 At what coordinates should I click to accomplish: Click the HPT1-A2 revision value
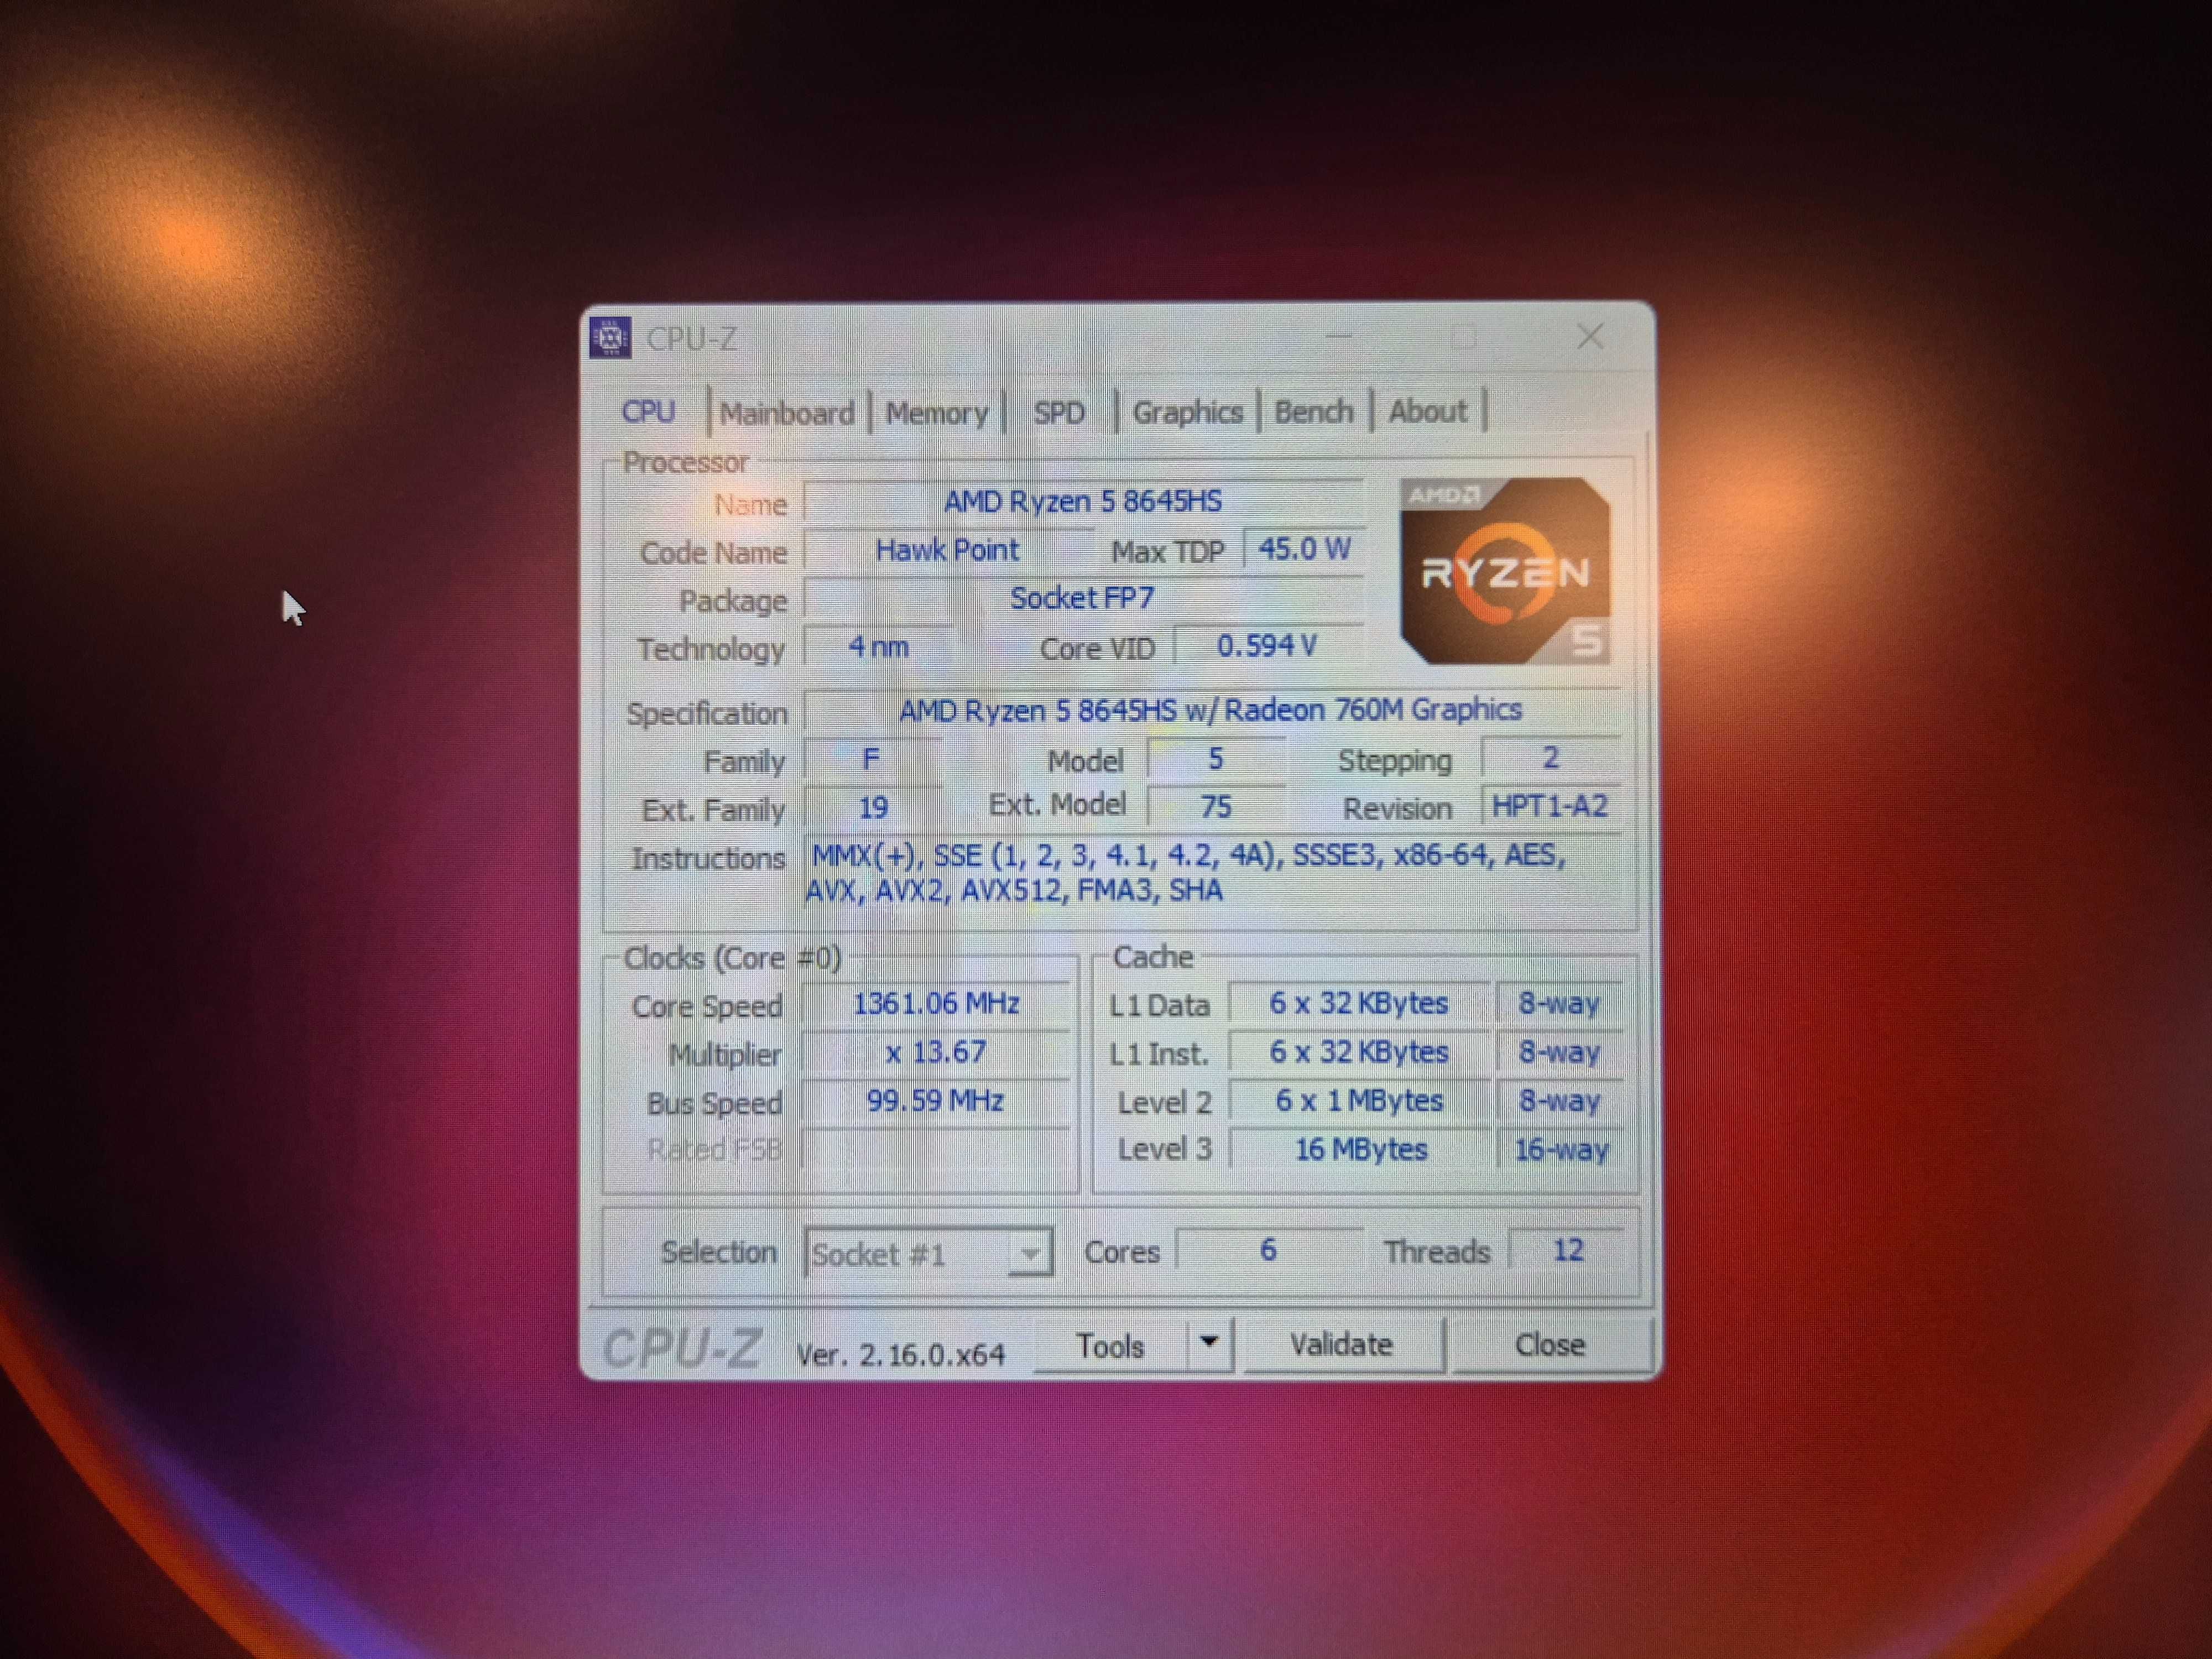point(1550,806)
